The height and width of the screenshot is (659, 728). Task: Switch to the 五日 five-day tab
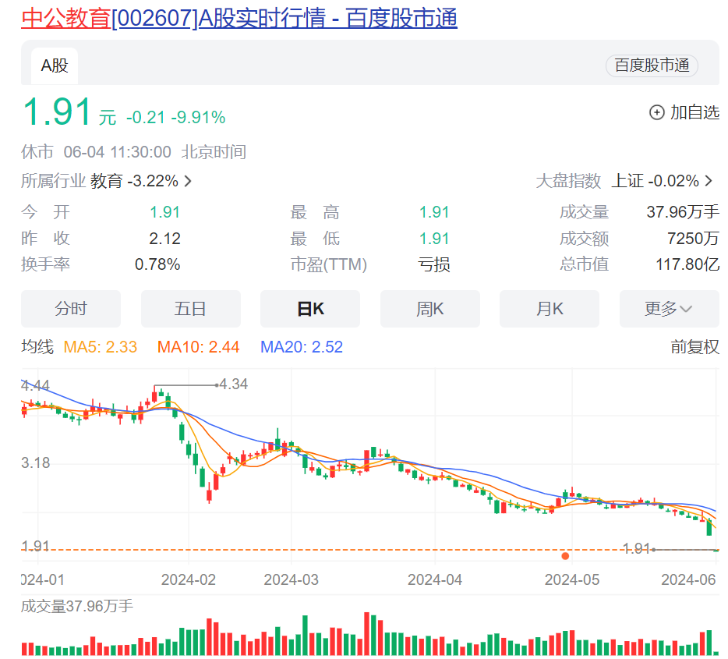click(191, 309)
